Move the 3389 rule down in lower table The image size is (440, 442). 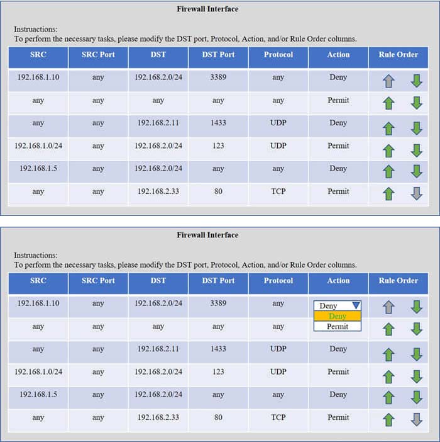416,307
